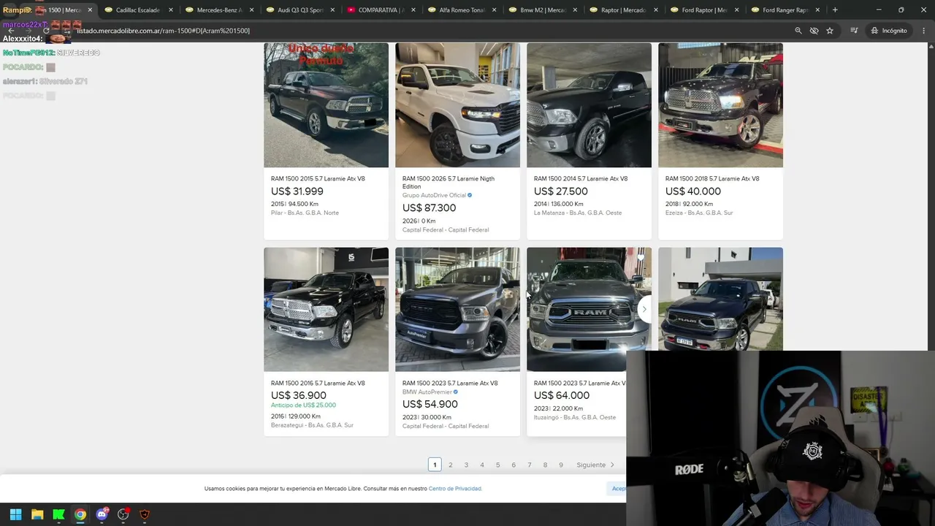Open a new browser tab
The image size is (935, 526).
835,10
